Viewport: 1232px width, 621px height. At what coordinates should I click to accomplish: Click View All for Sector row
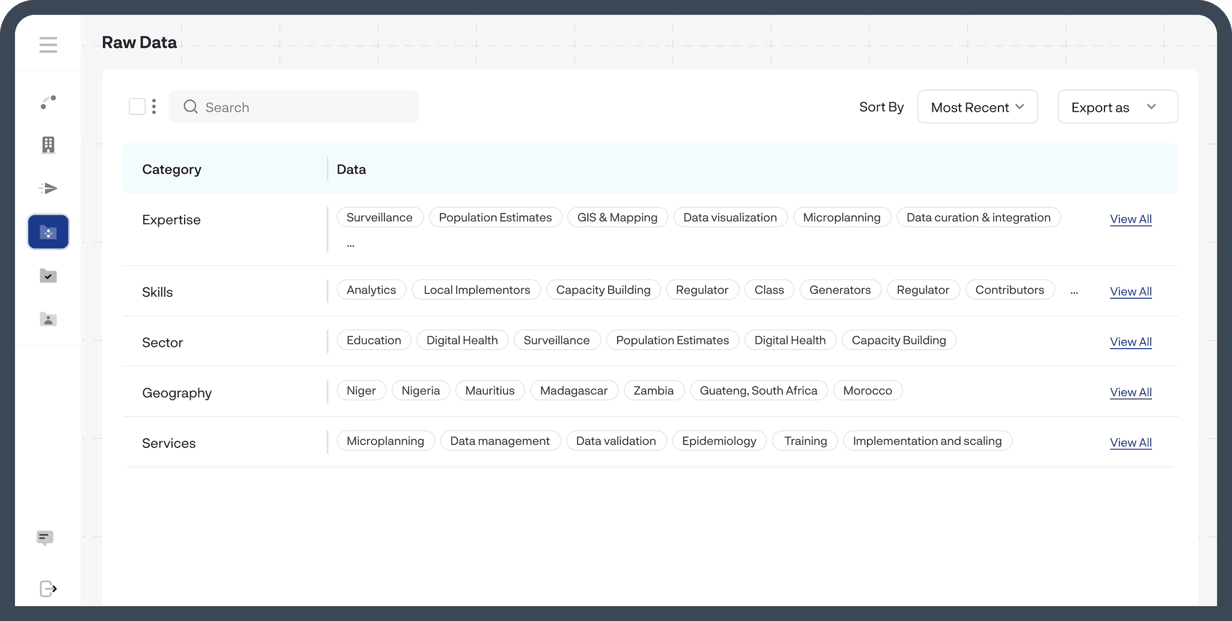pyautogui.click(x=1131, y=342)
